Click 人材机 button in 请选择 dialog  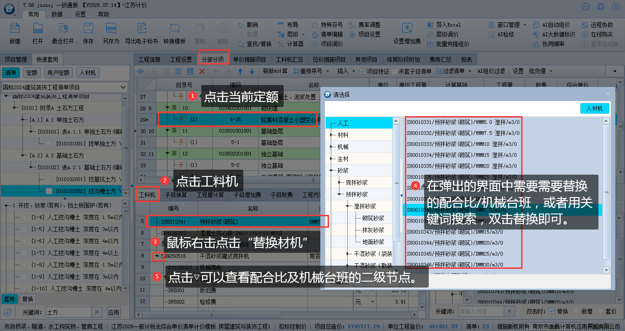pyautogui.click(x=595, y=108)
